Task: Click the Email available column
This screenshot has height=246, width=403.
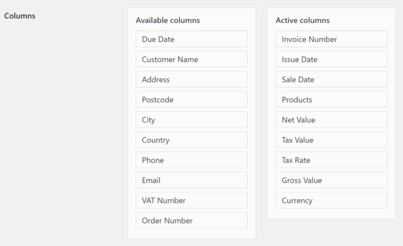Action: tap(191, 180)
